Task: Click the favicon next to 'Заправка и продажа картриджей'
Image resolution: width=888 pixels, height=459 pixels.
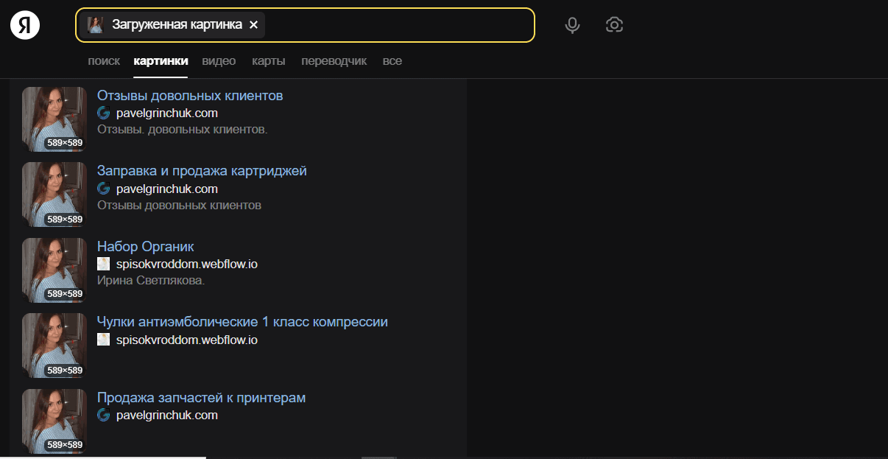Action: 103,189
